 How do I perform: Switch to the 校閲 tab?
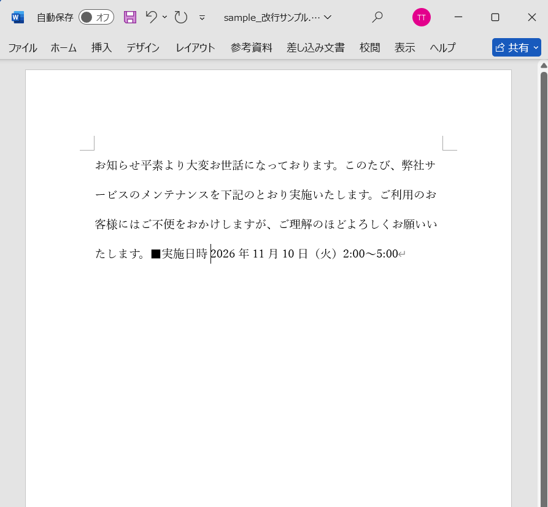point(370,47)
